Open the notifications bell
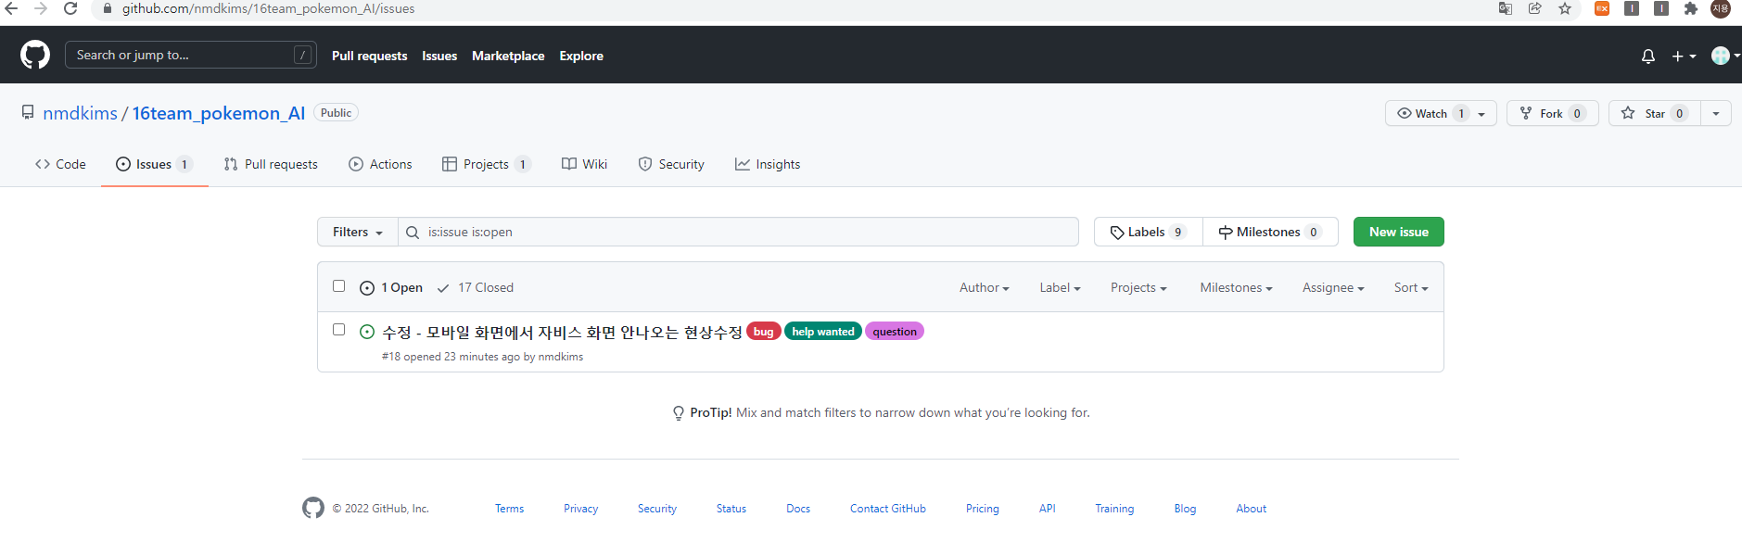The height and width of the screenshot is (555, 1742). (1647, 57)
